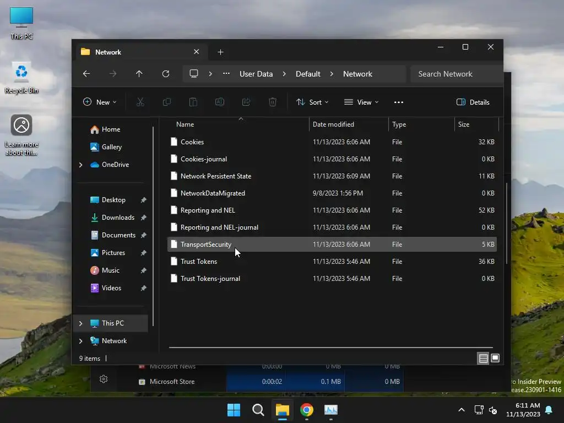Open chevron after Default breadcrumb
Screen dimensions: 564x423
[332, 74]
